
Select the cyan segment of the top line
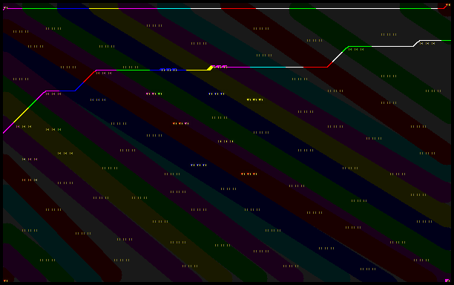click(x=174, y=8)
